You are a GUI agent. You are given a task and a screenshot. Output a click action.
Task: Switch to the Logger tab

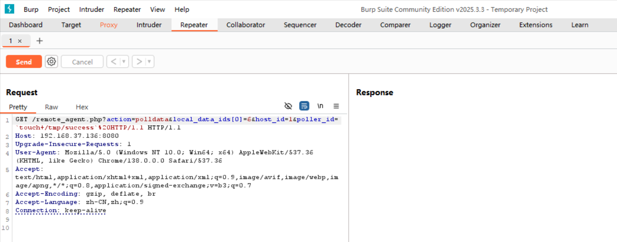tap(441, 25)
